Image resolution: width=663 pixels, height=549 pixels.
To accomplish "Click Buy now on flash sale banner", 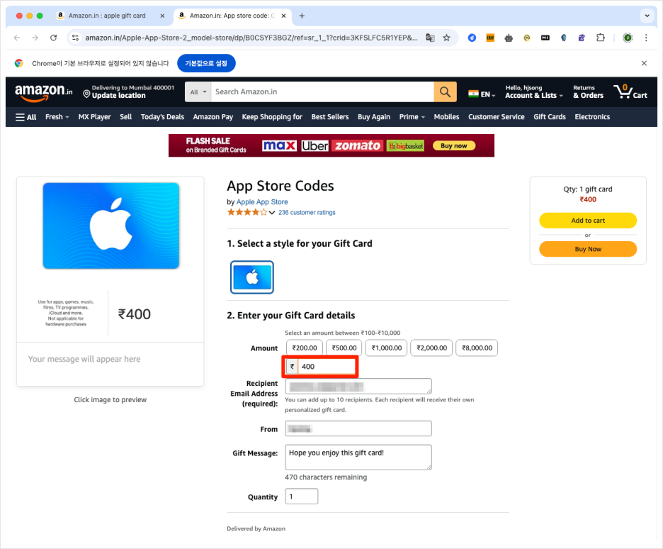I will (454, 145).
